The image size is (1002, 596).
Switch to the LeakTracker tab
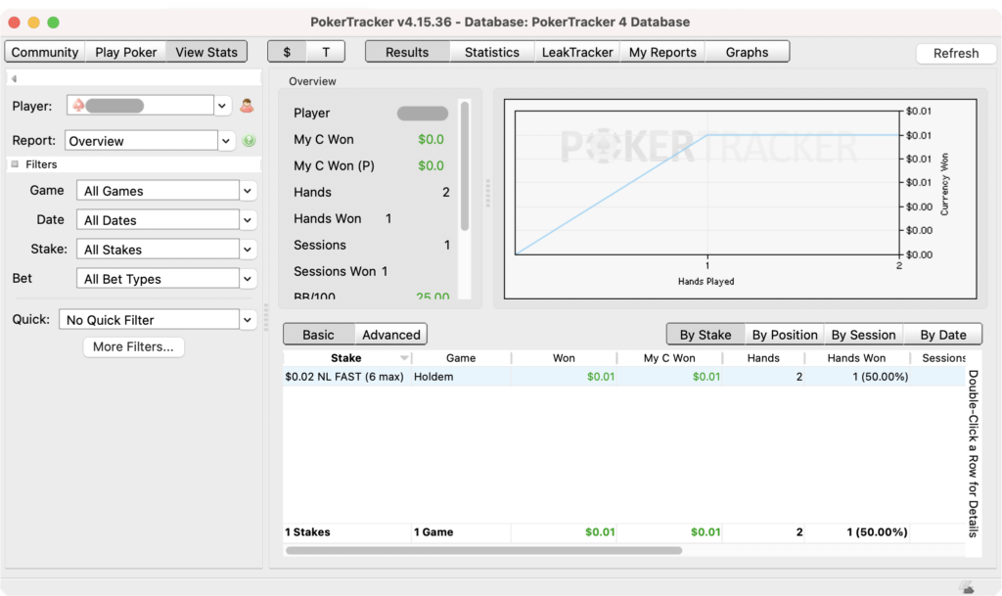coord(577,52)
